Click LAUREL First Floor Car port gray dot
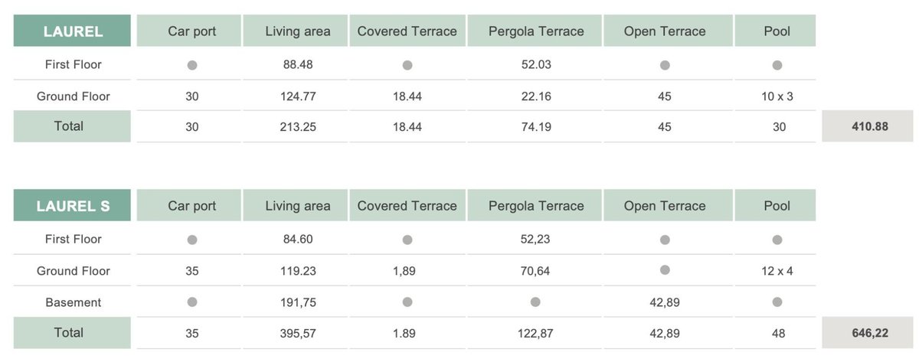919x362 pixels. pos(192,65)
